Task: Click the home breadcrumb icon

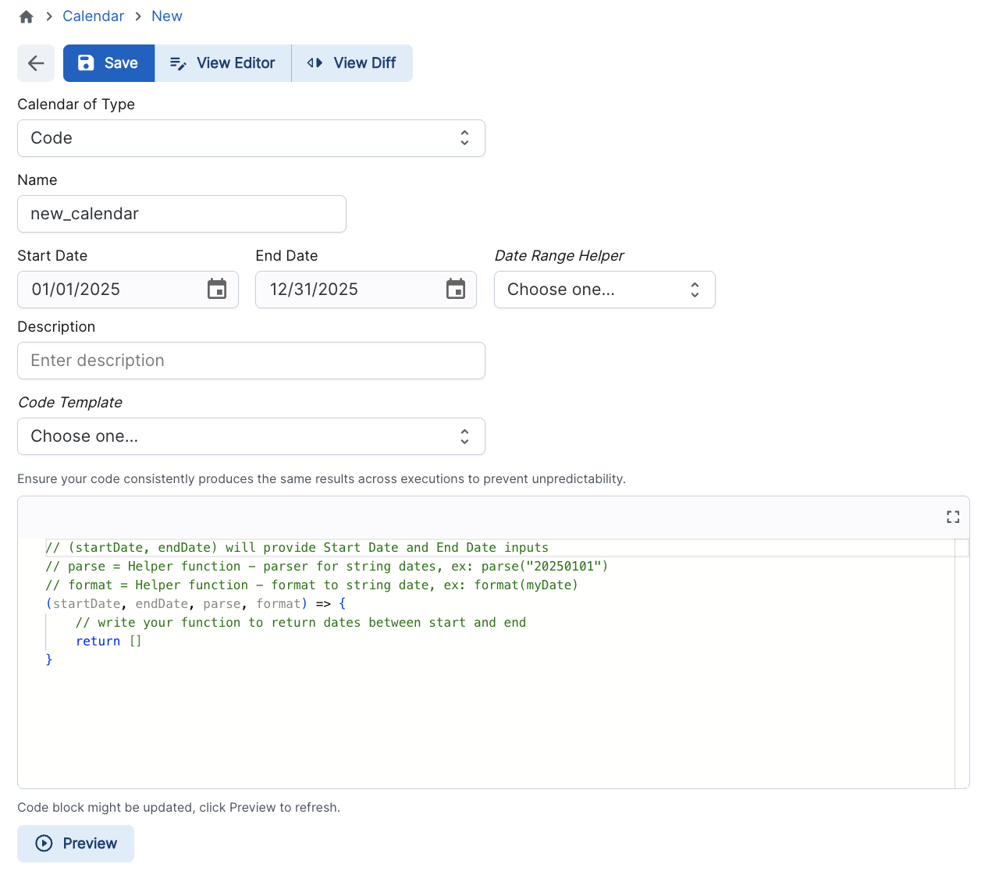Action: [26, 16]
